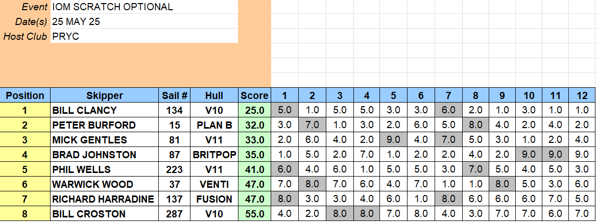The image size is (598, 222).
Task: Click sail number 223 for Phil Wells
Action: [x=174, y=169]
